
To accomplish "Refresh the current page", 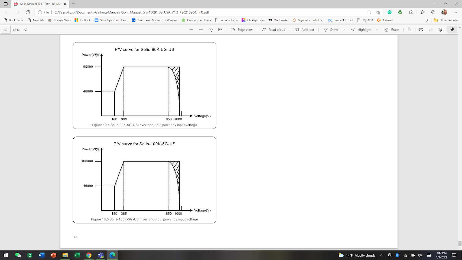I will 28,12.
